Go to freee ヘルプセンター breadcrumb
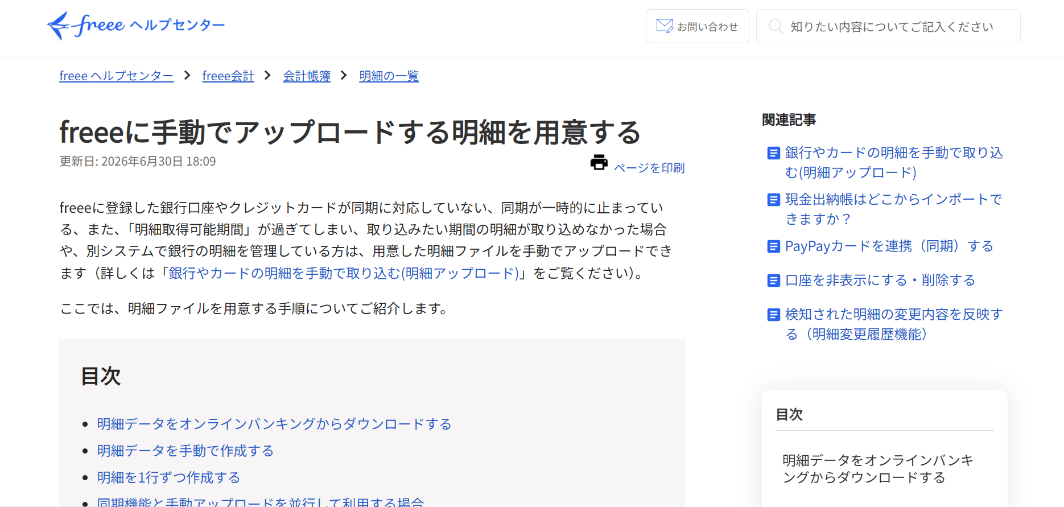This screenshot has height=507, width=1064. pos(117,76)
